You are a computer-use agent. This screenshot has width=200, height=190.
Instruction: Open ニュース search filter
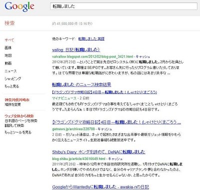click(x=10, y=71)
